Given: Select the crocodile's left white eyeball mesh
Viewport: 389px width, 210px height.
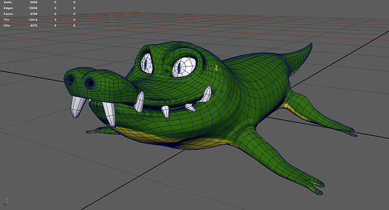Looking at the screenshot, I should pyautogui.click(x=185, y=67).
